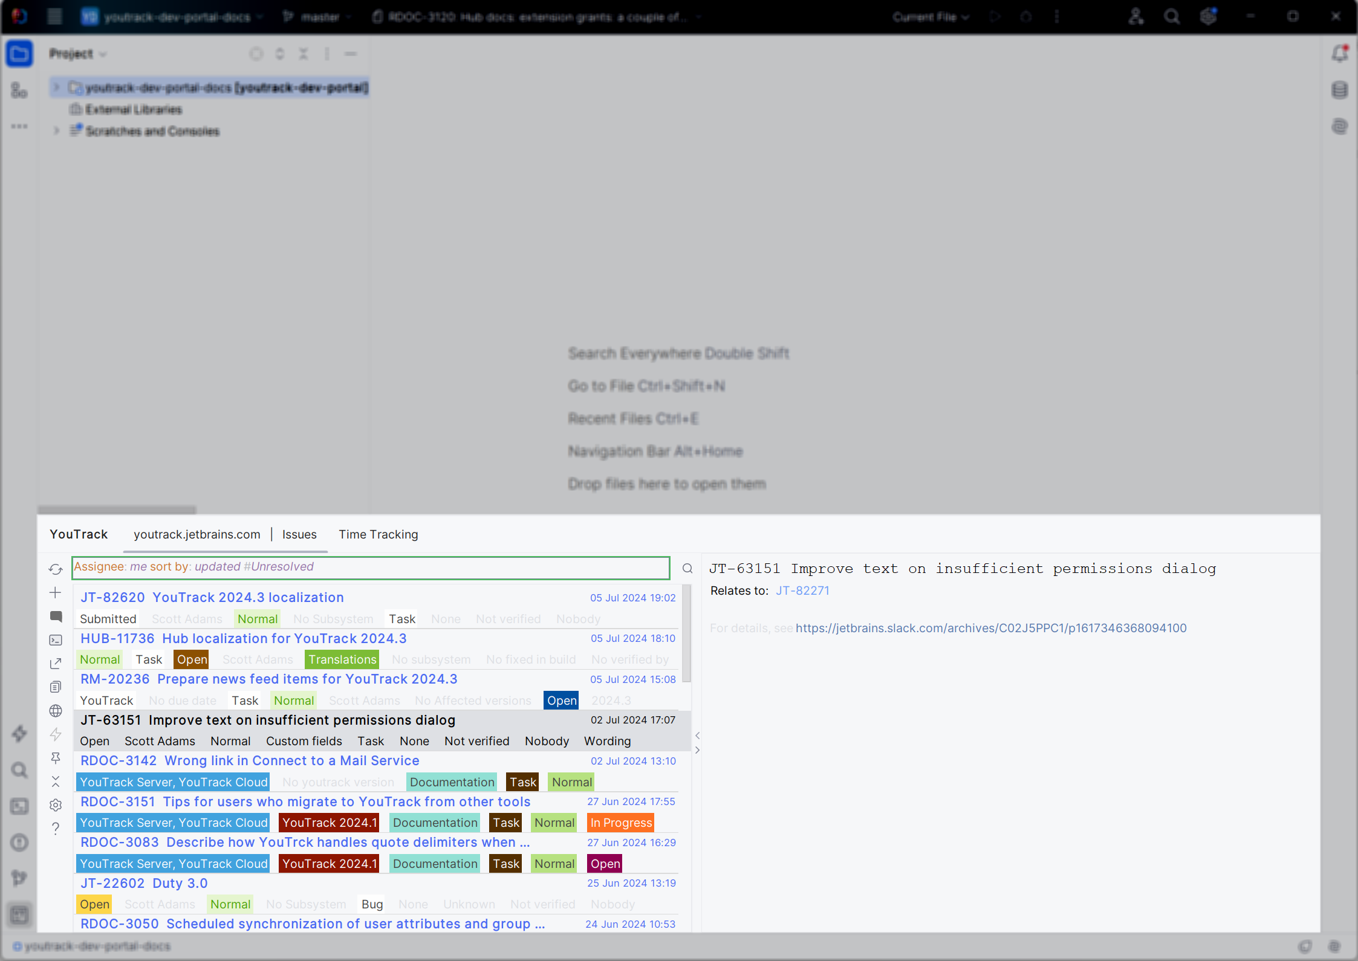Open the Search tool window icon

pyautogui.click(x=19, y=770)
